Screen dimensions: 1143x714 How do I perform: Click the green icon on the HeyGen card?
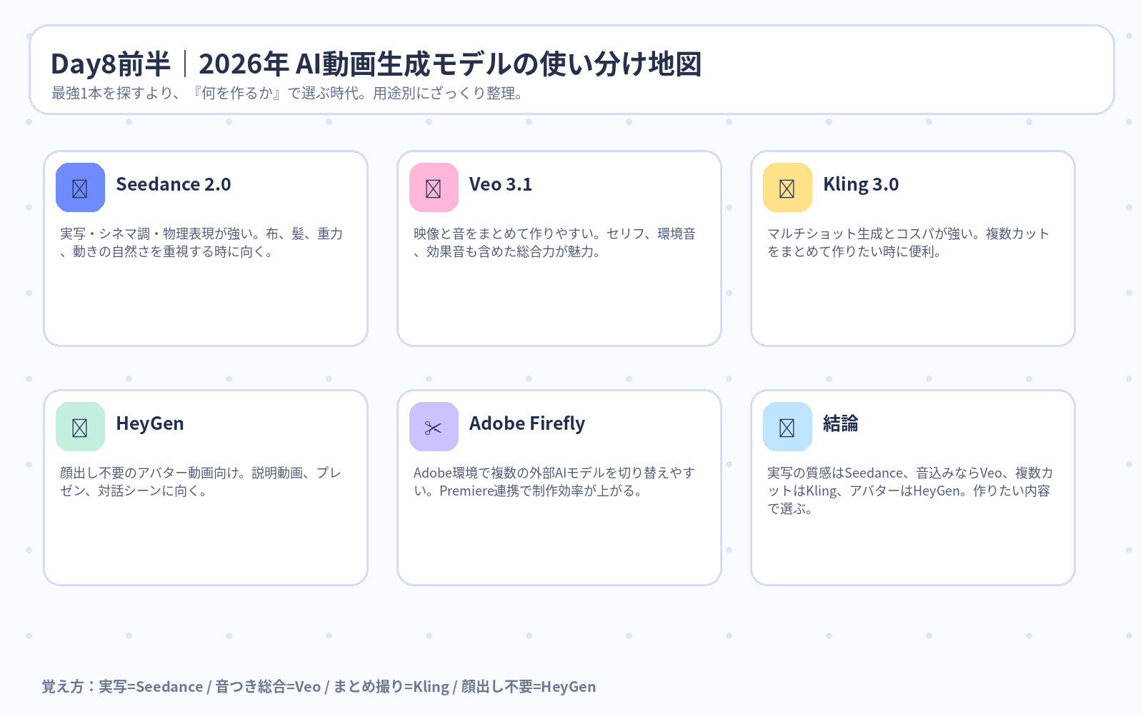point(80,427)
